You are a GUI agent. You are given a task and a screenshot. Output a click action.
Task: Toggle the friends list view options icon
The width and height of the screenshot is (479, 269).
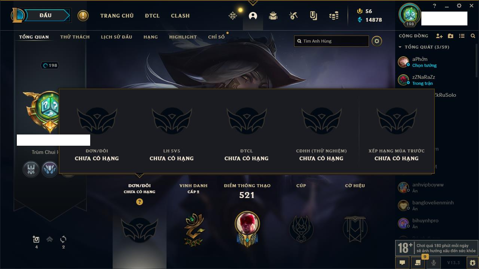pyautogui.click(x=462, y=36)
